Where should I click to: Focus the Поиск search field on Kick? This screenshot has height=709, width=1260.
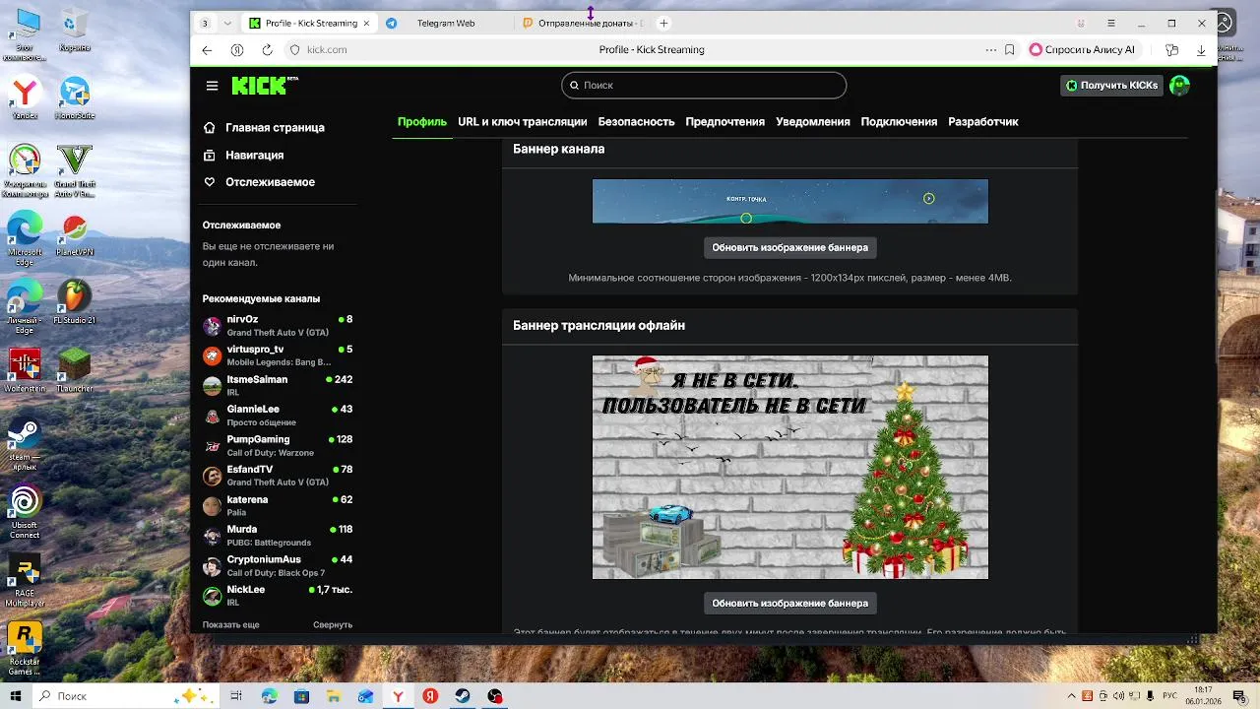704,86
